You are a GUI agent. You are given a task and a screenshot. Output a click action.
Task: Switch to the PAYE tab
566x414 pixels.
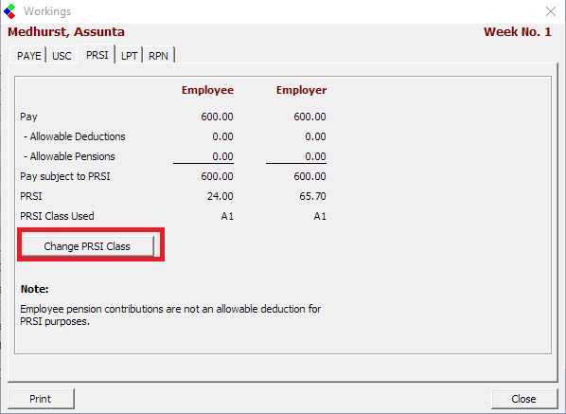click(28, 56)
